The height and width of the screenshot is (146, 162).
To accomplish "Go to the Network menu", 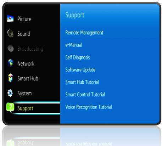I will coord(26,64).
